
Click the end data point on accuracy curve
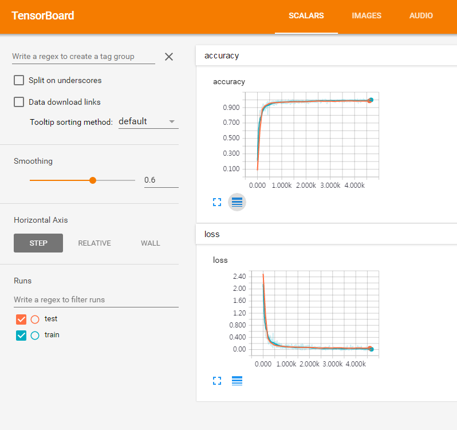click(x=370, y=100)
